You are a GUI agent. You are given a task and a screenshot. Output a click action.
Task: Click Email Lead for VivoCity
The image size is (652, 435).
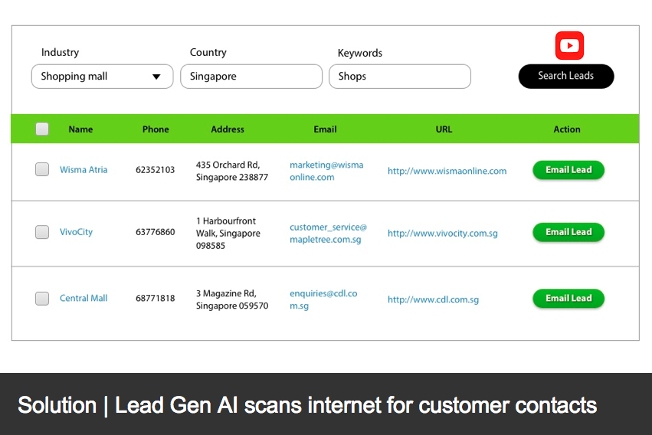pos(568,232)
